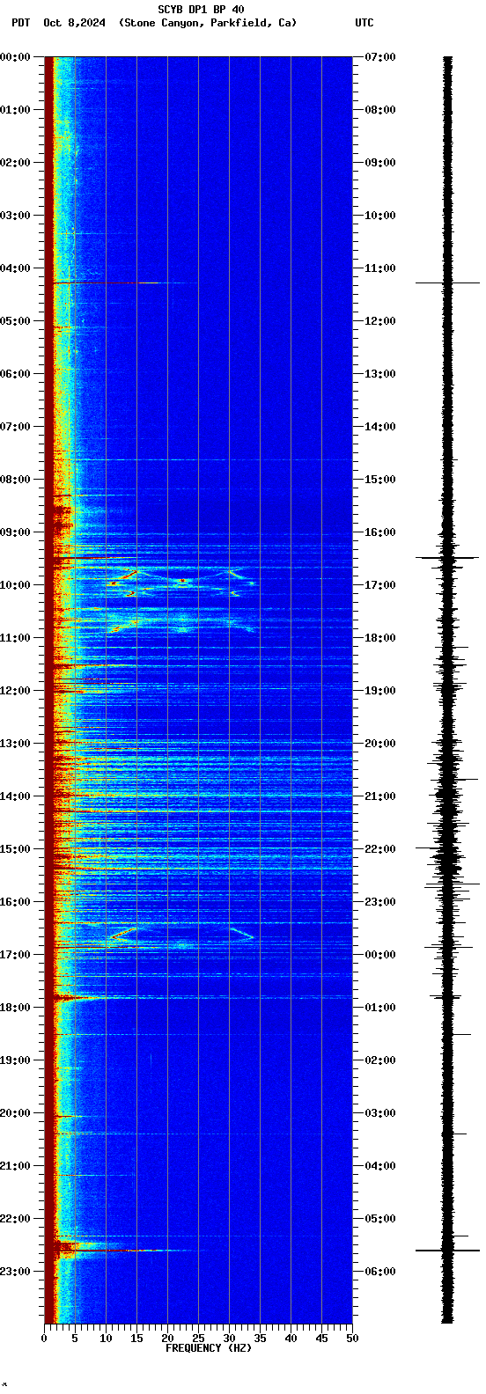Select the 05:00 label on the PDT axis
This screenshot has width=486, height=1394.
(16, 321)
